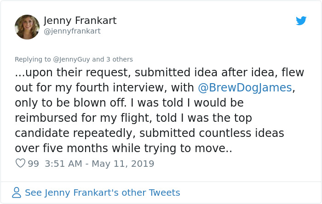Click the 3:51 AM time text
Image resolution: width=322 pixels, height=204 pixels.
click(x=63, y=164)
